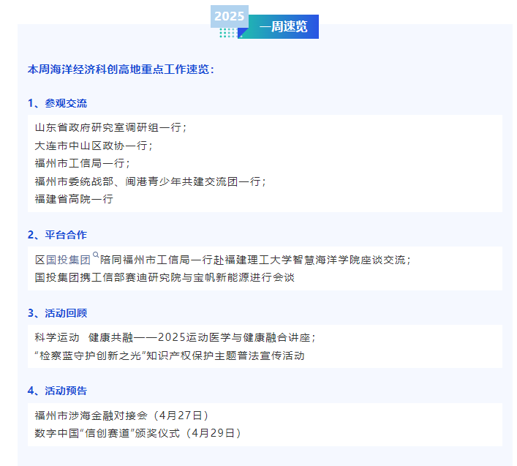The width and height of the screenshot is (517, 466).
Task: Click line 福州市委统战部、闽港青少年共建交流团一行
Action: click(x=151, y=181)
